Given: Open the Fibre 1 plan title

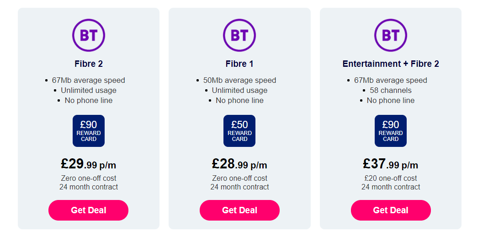Looking at the screenshot, I should tap(239, 64).
